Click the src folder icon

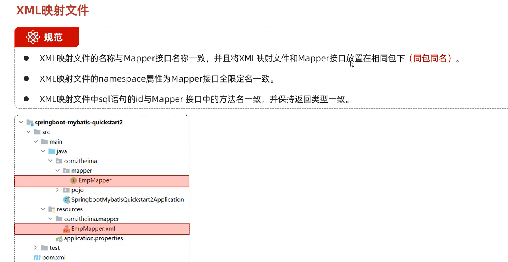point(37,132)
